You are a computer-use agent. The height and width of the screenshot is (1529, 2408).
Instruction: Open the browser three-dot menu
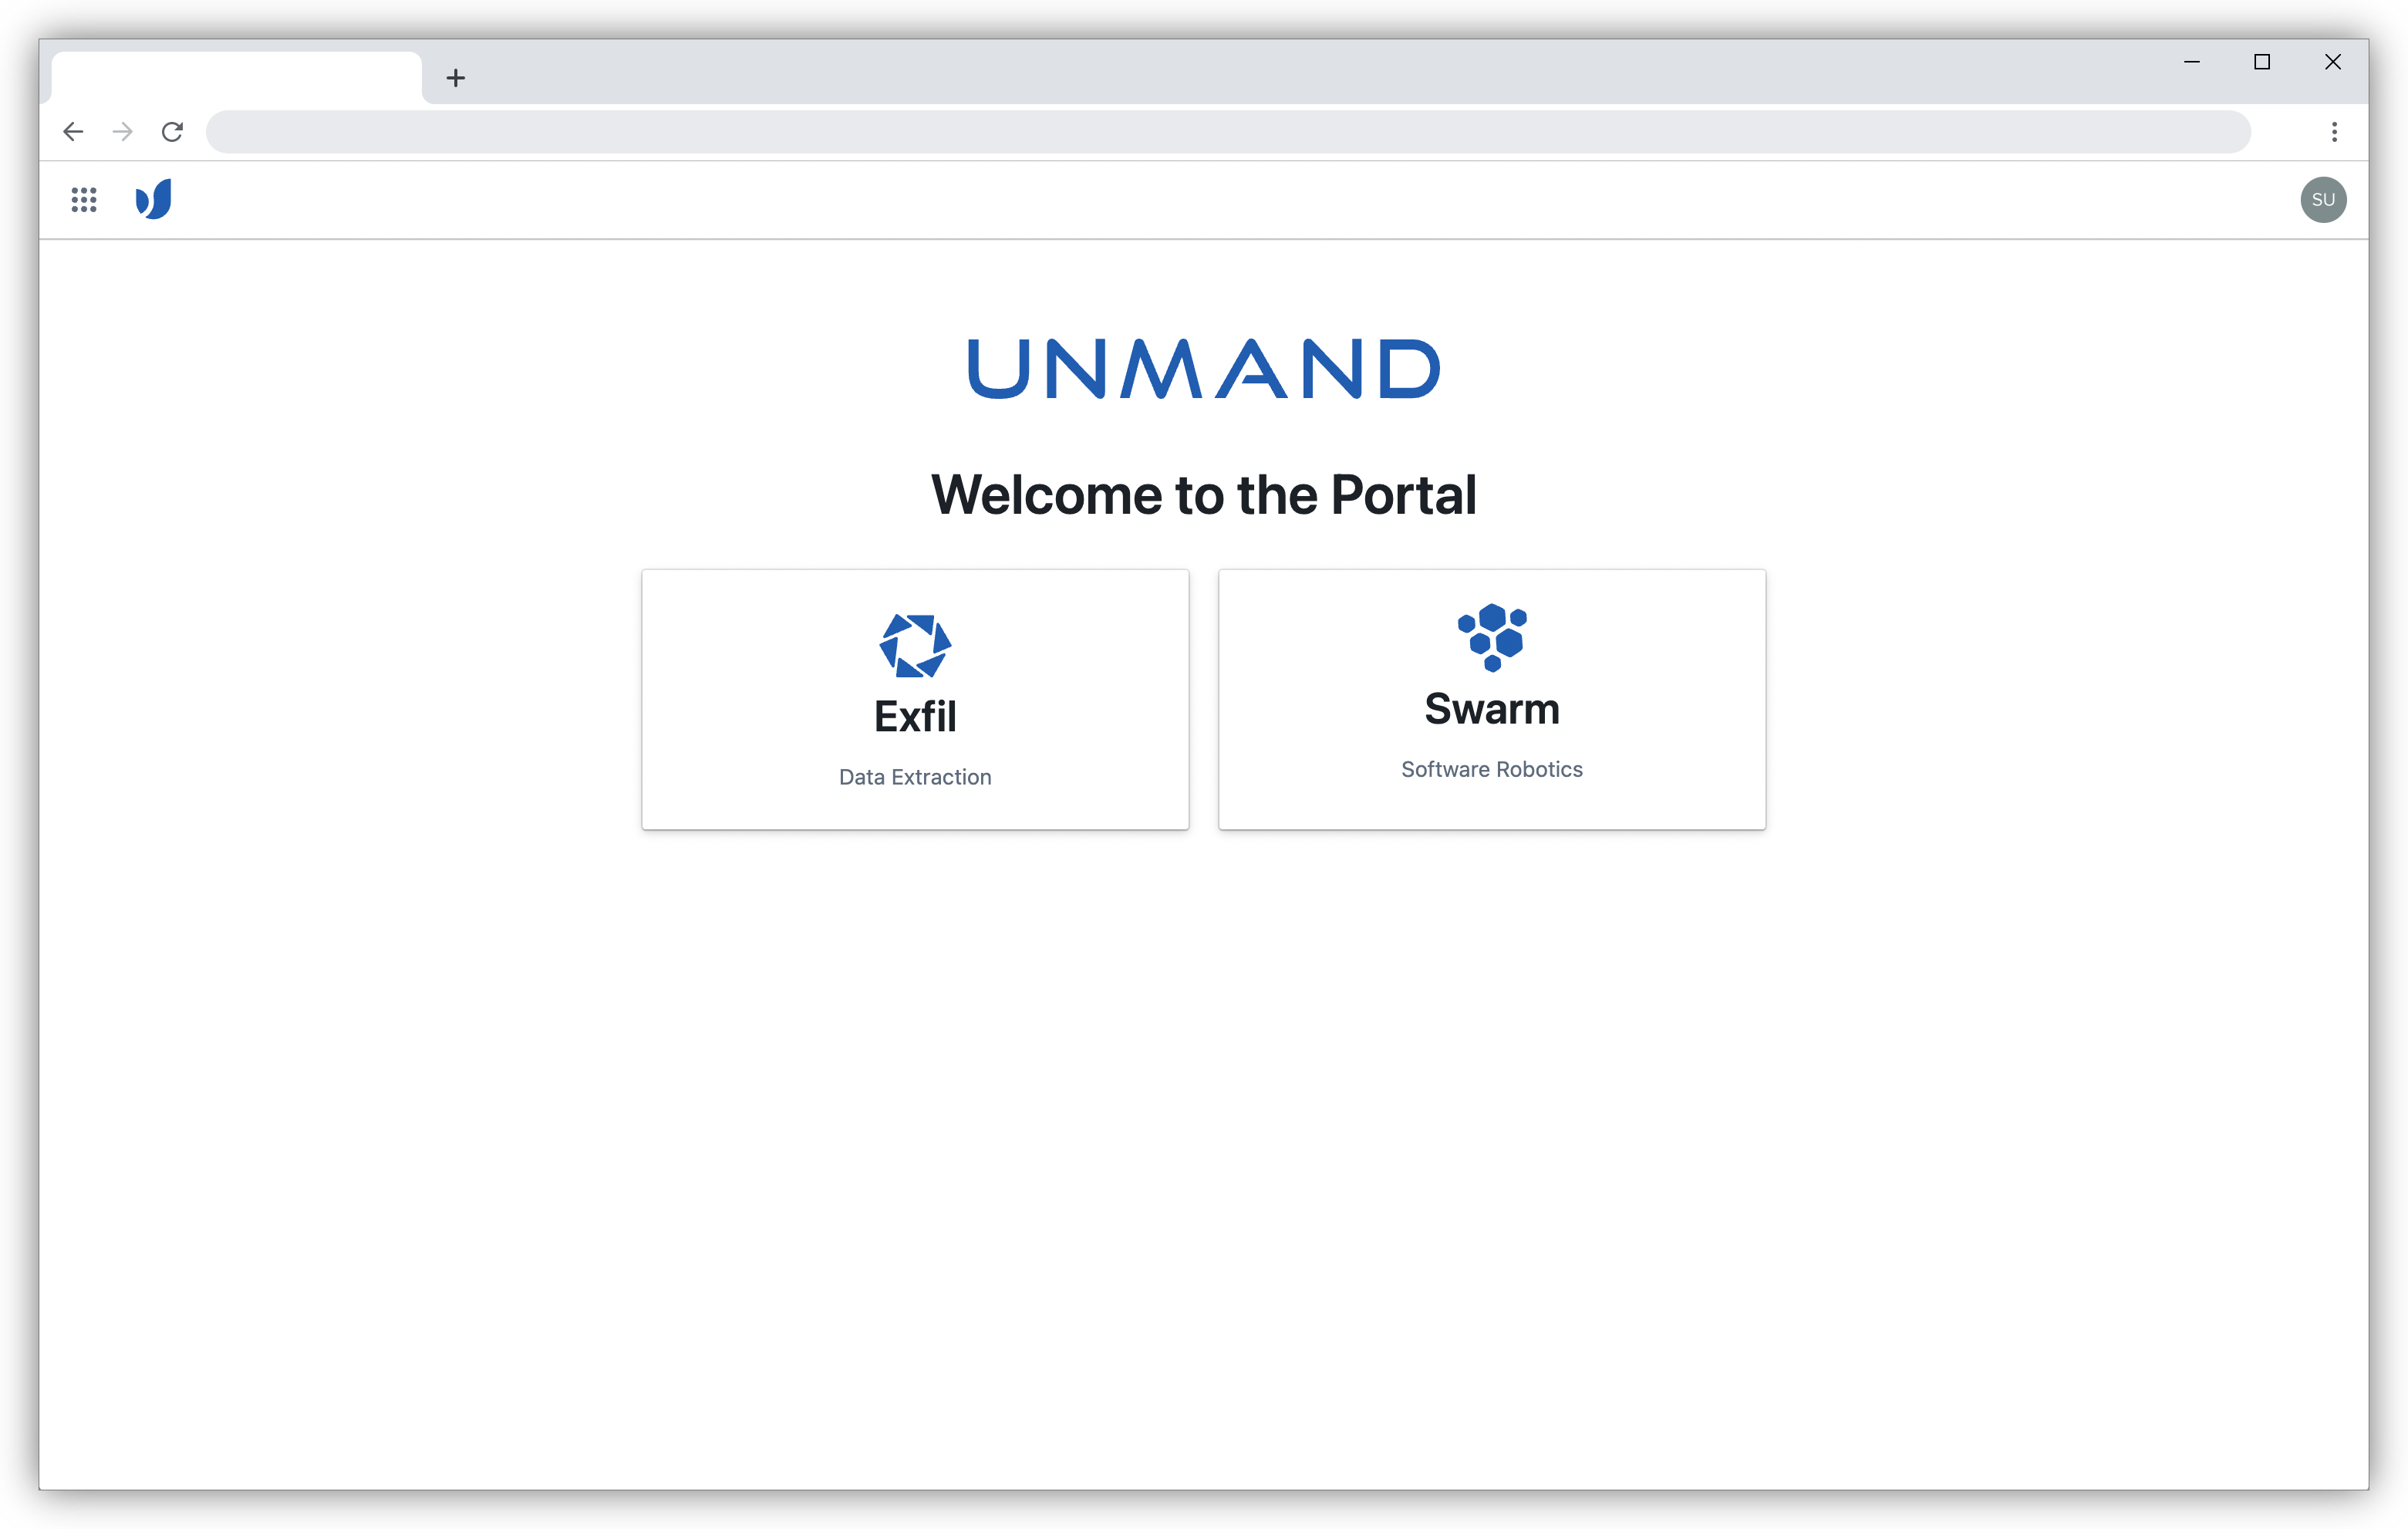(x=2334, y=132)
